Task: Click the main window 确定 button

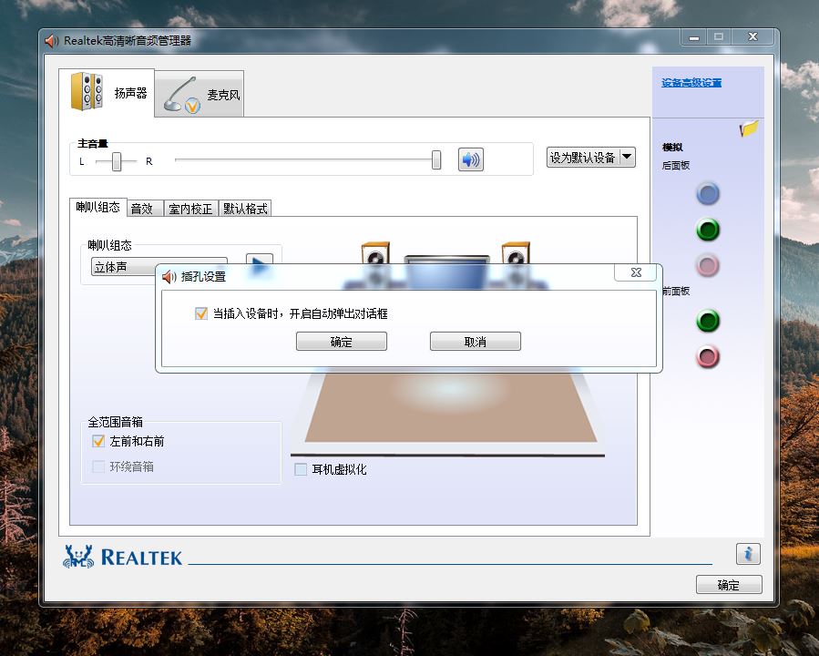Action: (x=729, y=584)
